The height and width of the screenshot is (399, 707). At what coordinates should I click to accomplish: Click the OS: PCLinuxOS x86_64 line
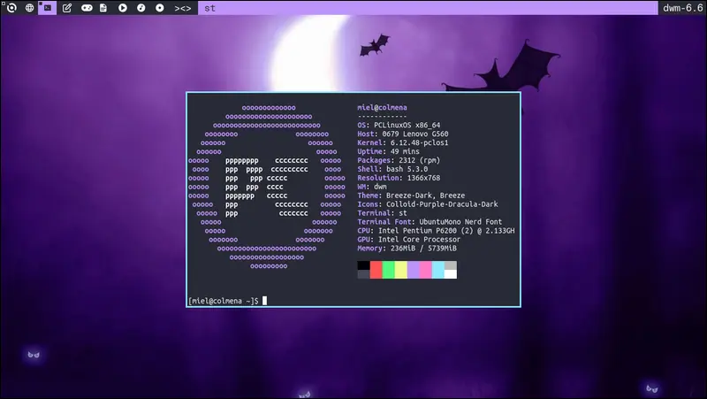(x=399, y=125)
